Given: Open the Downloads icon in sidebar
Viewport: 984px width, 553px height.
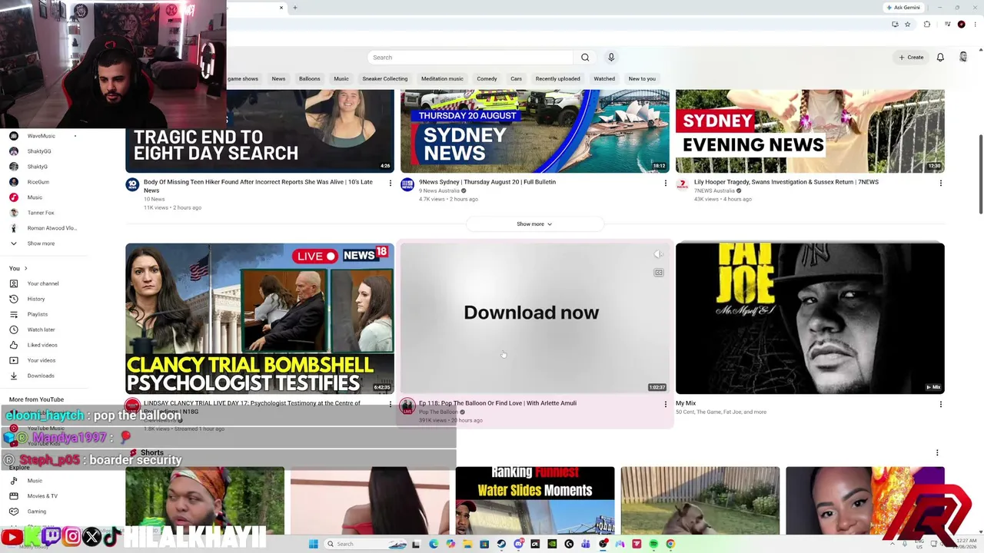Looking at the screenshot, I should (14, 376).
